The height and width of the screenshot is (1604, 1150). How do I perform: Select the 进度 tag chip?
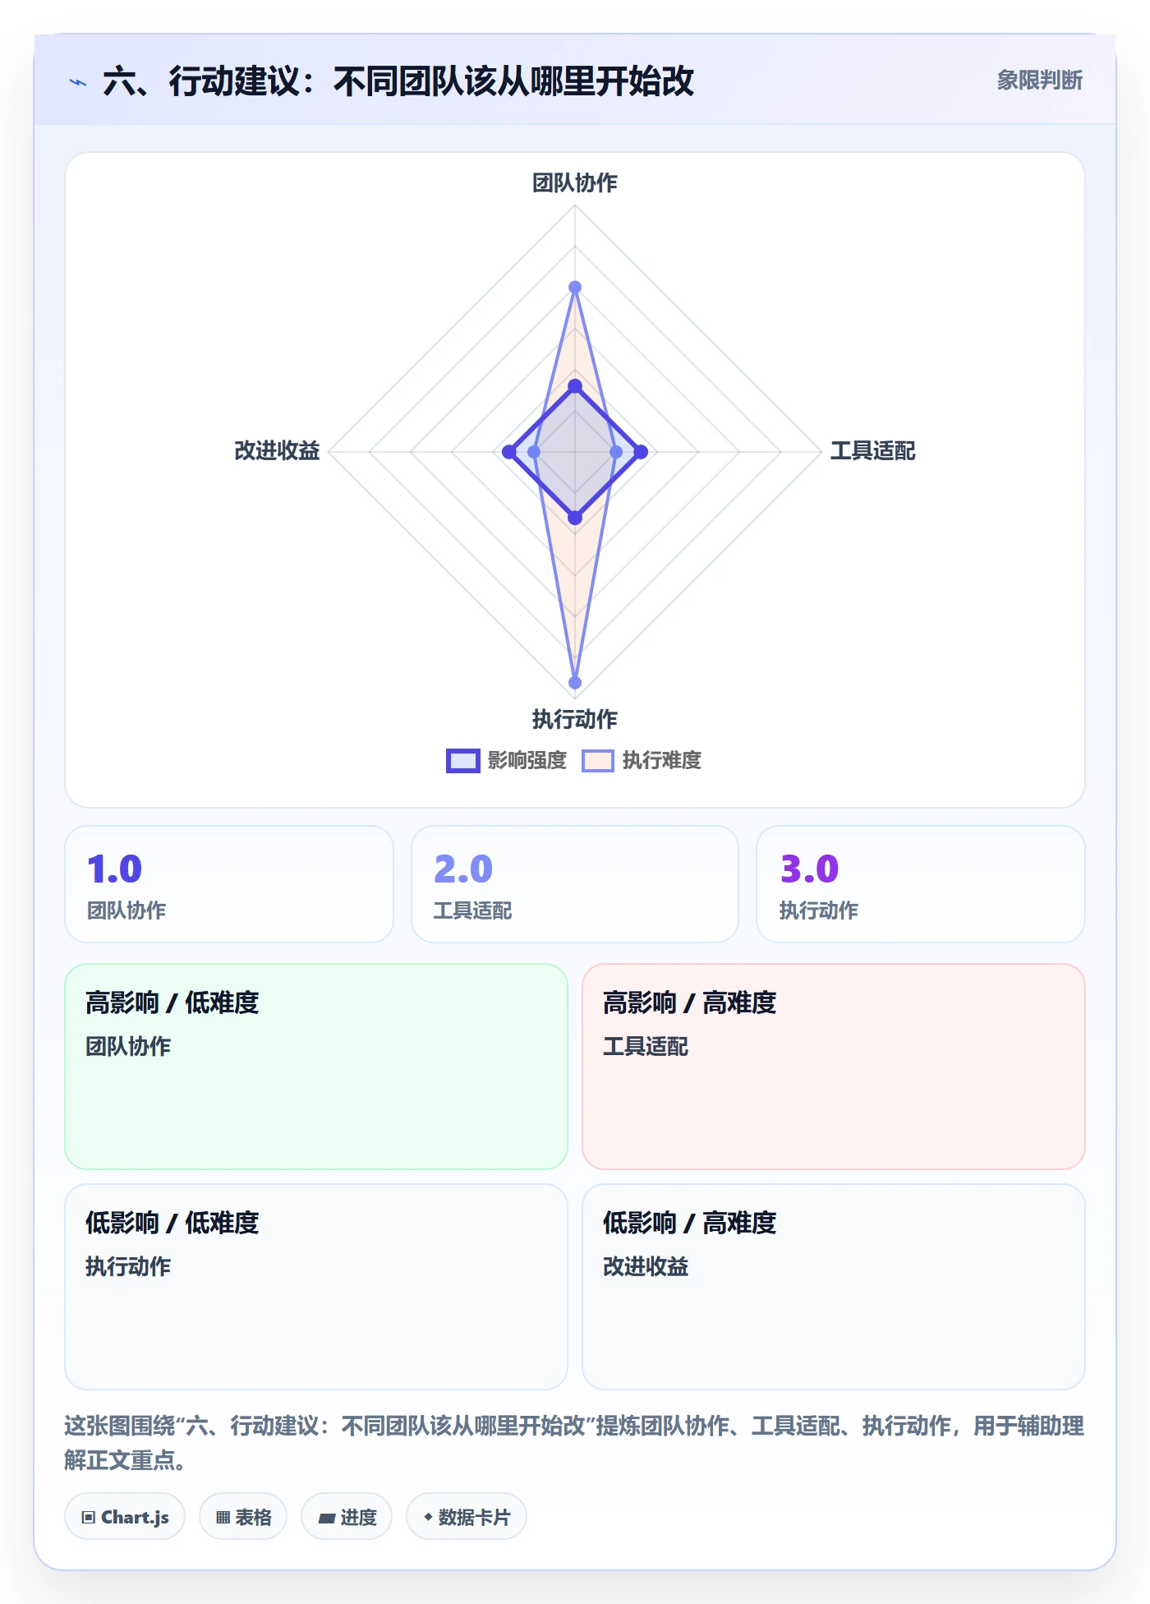tap(347, 1517)
